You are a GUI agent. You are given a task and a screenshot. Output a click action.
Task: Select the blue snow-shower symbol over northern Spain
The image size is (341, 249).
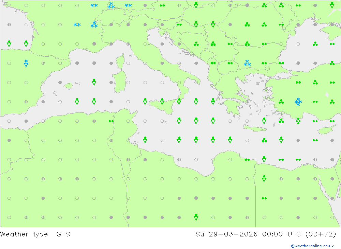pyautogui.click(x=26, y=63)
